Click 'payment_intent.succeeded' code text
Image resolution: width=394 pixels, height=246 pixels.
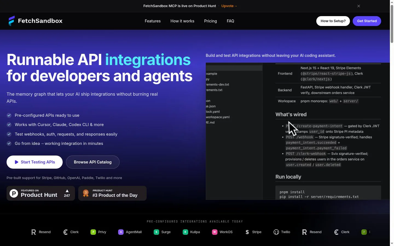(x=311, y=143)
